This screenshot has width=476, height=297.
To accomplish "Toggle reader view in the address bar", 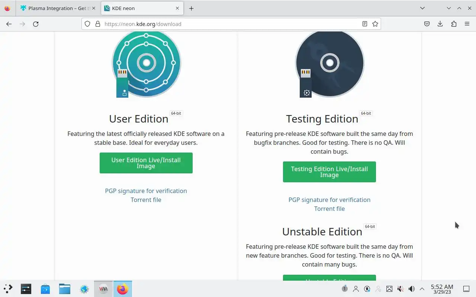I will pos(365,24).
